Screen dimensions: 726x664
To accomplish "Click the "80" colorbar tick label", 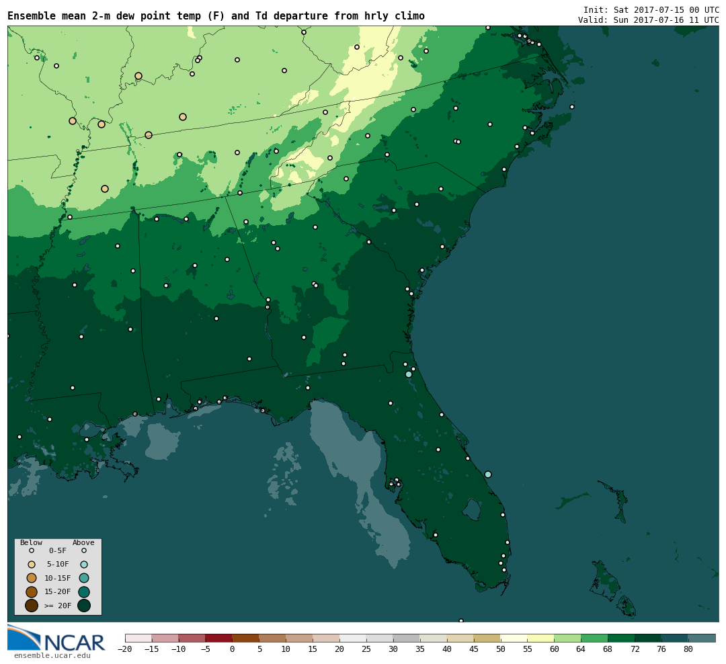I will [688, 649].
